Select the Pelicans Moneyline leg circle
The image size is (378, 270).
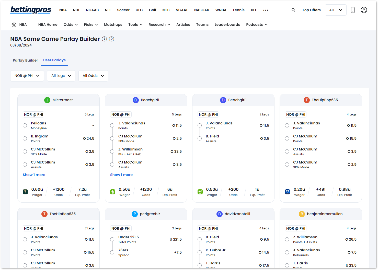pos(25,125)
